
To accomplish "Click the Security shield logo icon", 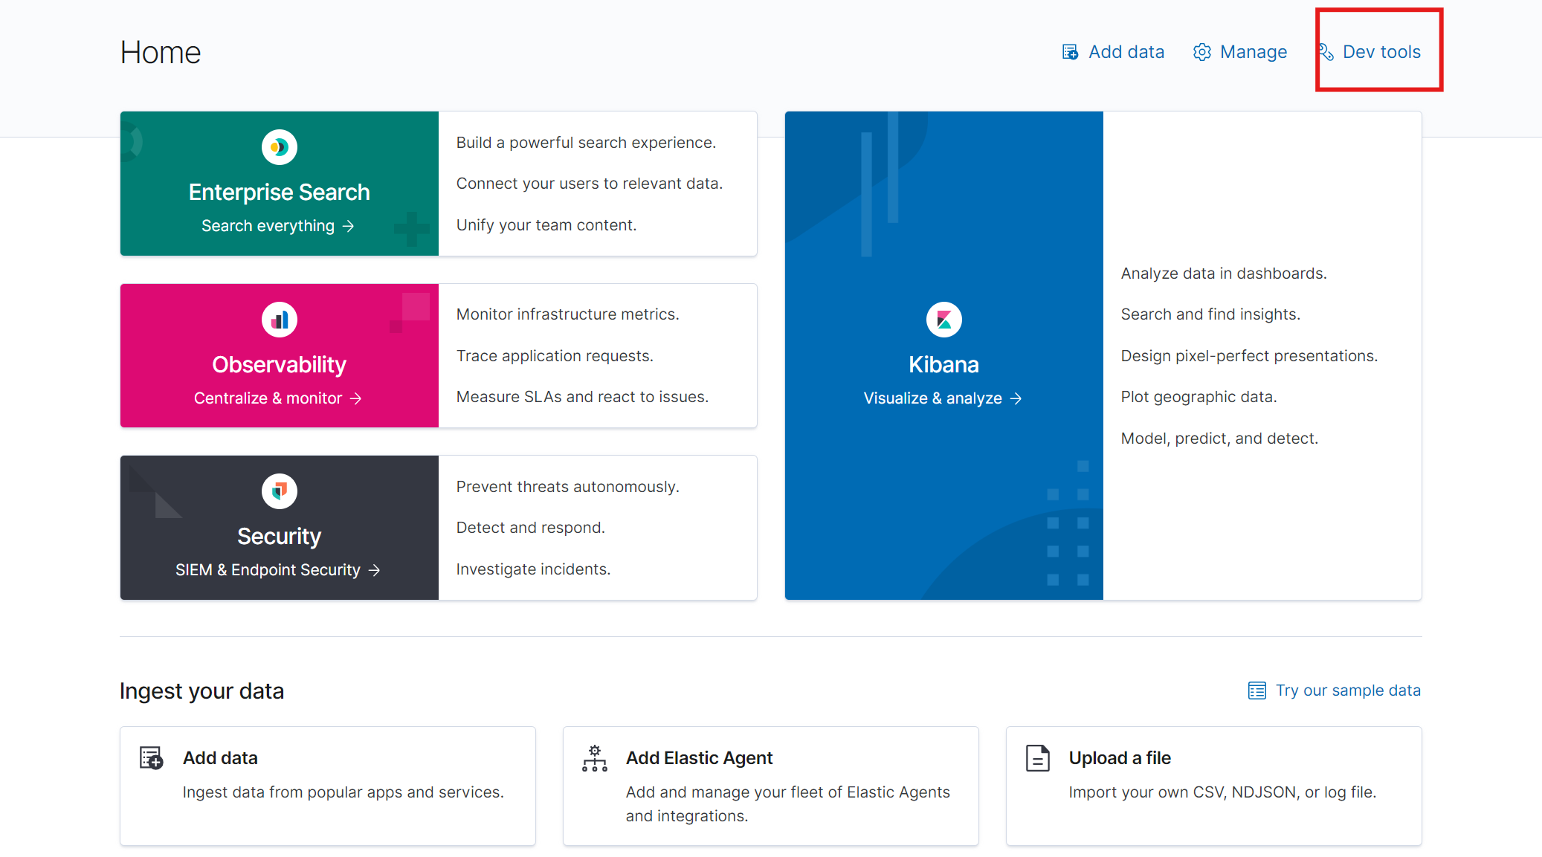I will (x=280, y=491).
